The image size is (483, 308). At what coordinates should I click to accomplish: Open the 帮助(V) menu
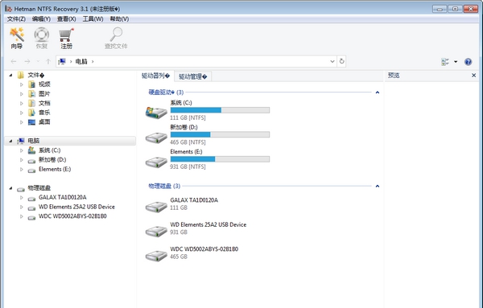119,19
